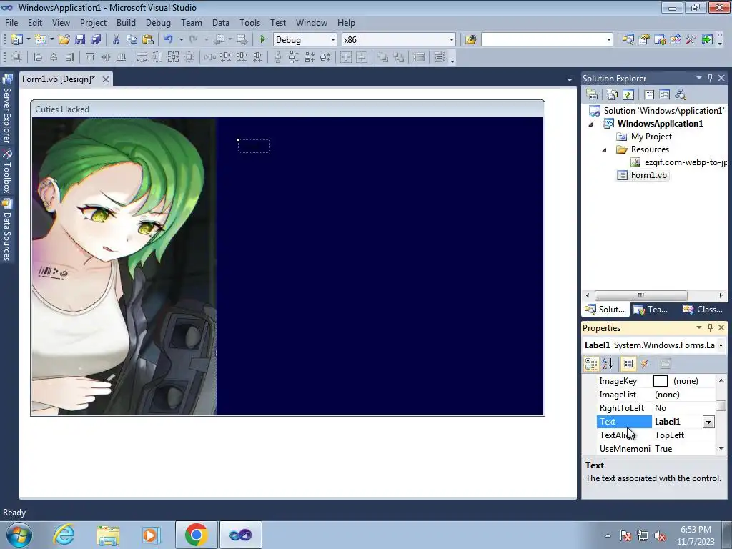Open the Server Explorer side tab
Image resolution: width=732 pixels, height=549 pixels.
[7, 109]
